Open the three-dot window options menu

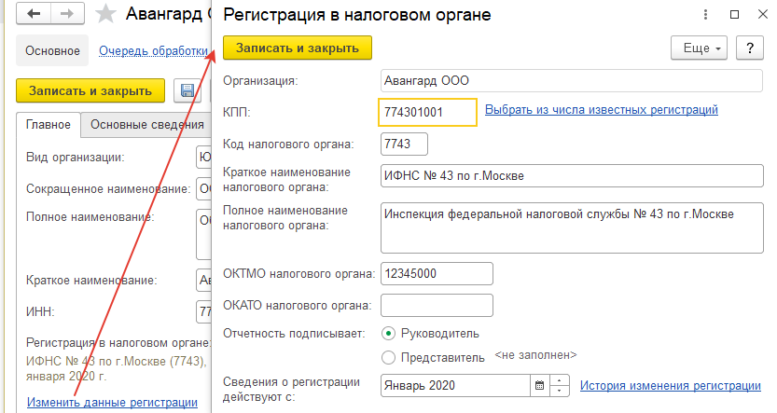click(705, 15)
